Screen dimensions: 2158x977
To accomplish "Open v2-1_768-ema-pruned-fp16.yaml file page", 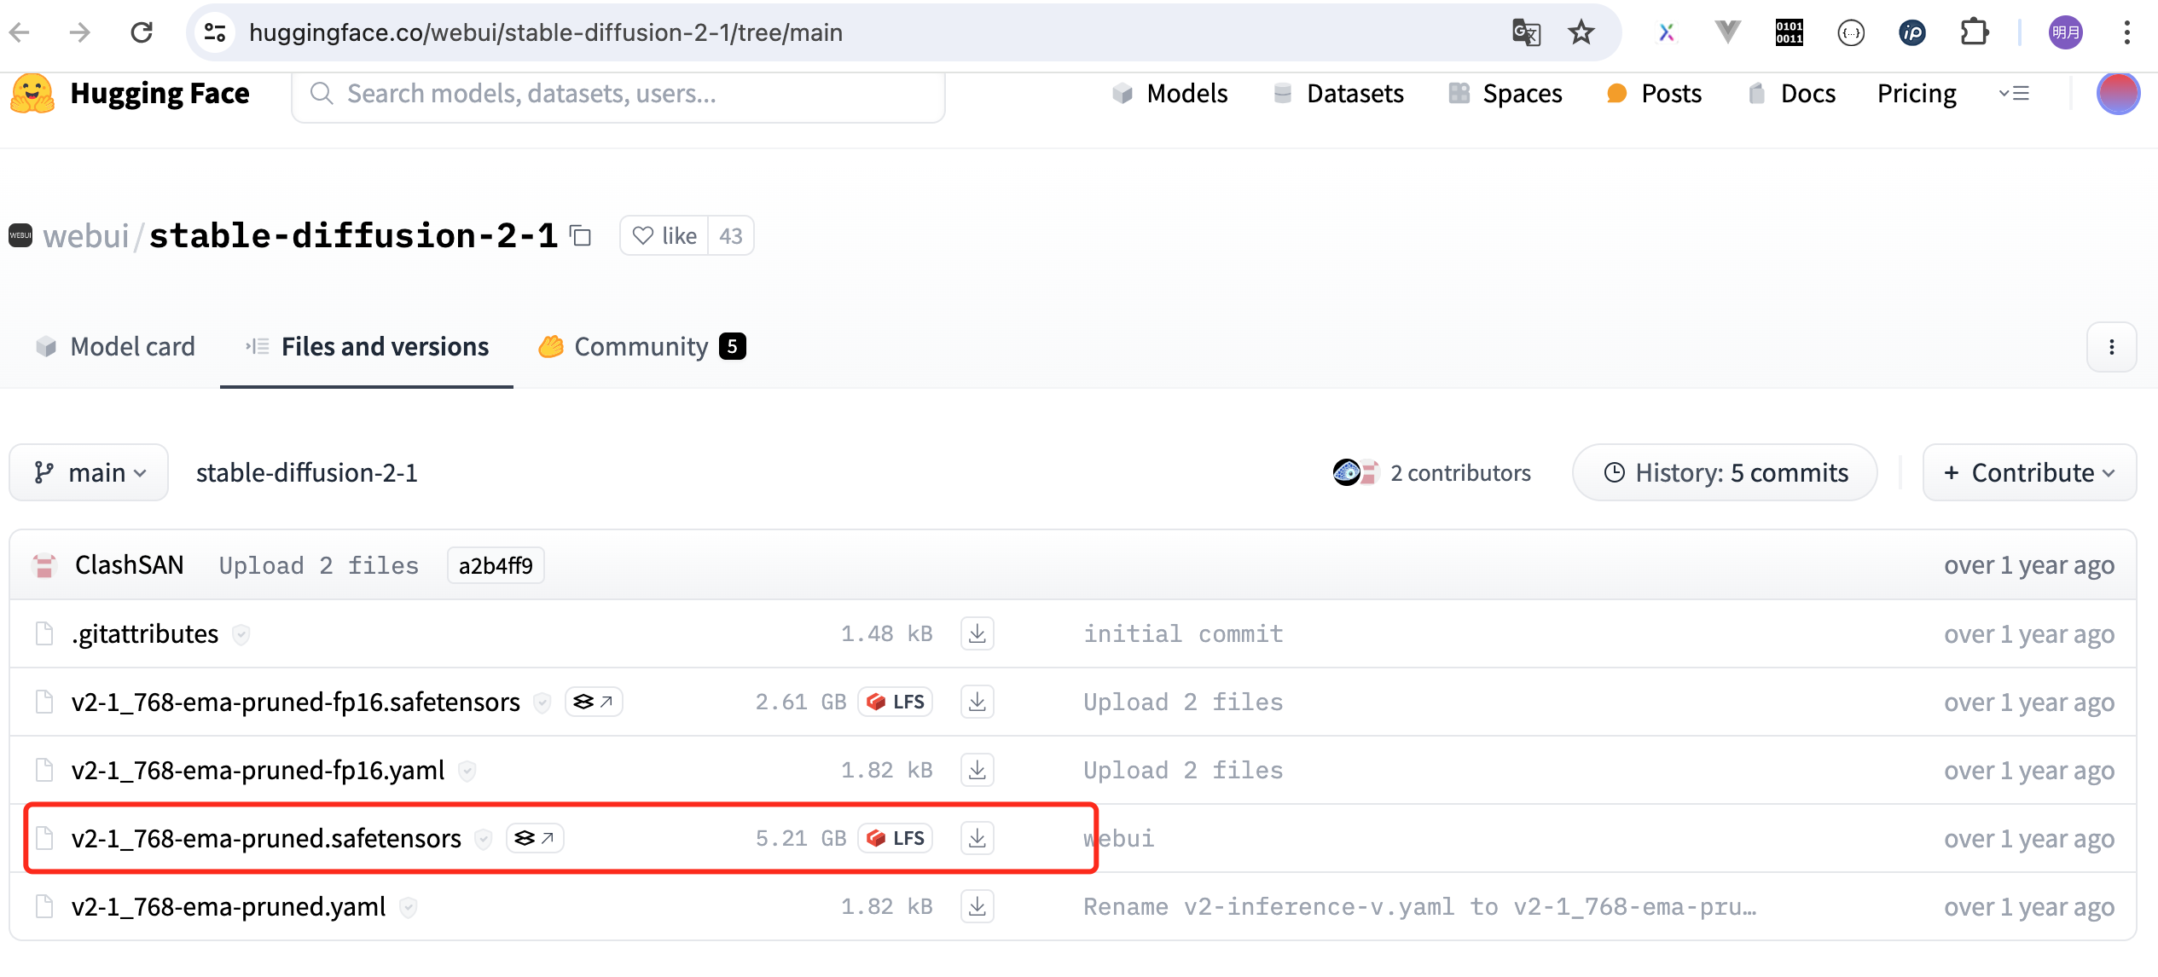I will [258, 770].
